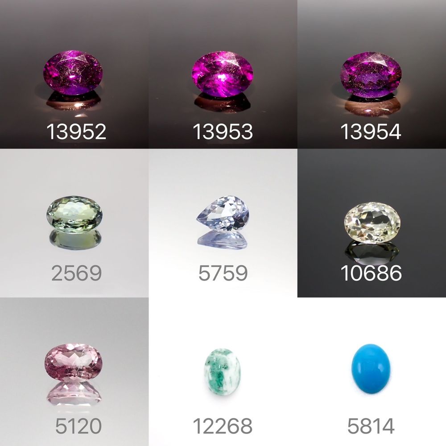Open the turquoise cabochon labeled 5814
The image size is (446, 446).
pyautogui.click(x=372, y=372)
